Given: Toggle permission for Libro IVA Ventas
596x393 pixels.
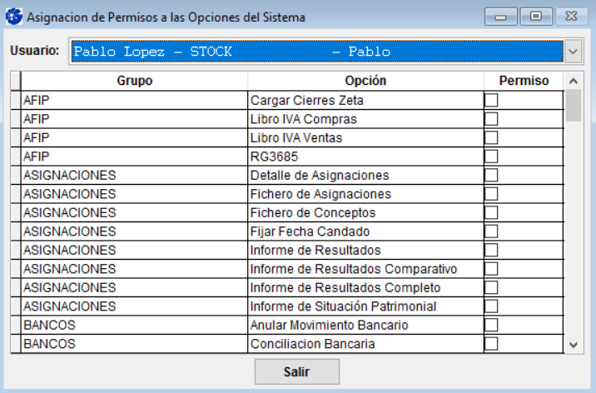Looking at the screenshot, I should 492,137.
